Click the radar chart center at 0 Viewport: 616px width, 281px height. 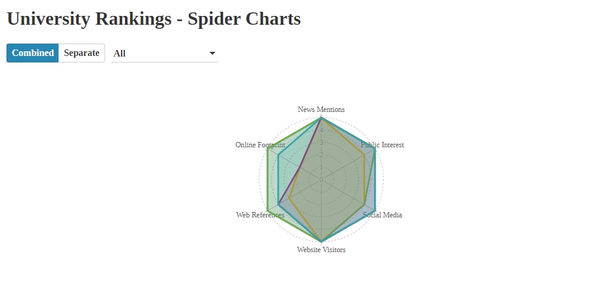[322, 180]
